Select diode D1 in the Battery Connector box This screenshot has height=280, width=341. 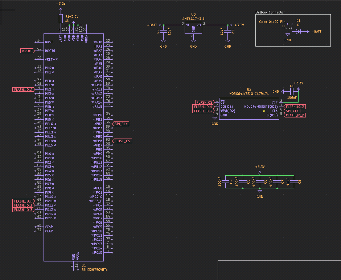click(298, 32)
